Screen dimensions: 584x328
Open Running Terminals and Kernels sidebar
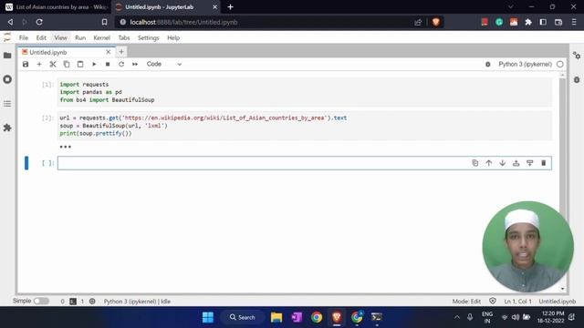click(x=7, y=79)
